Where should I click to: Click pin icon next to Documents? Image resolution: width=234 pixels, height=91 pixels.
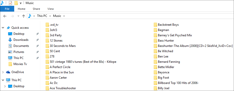pyautogui.click(x=38, y=46)
